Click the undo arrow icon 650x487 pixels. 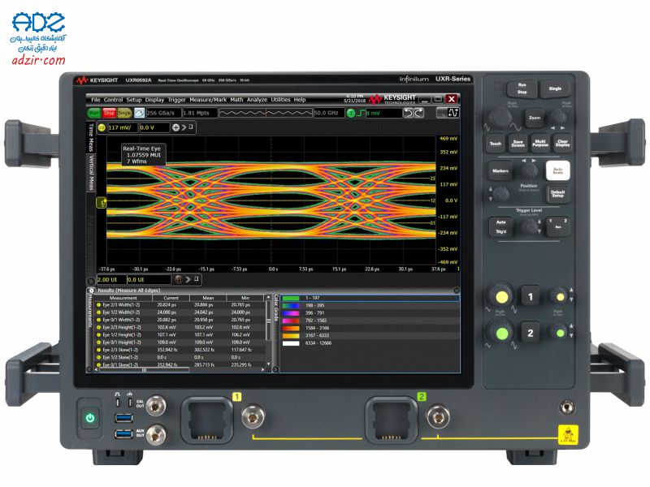click(409, 113)
